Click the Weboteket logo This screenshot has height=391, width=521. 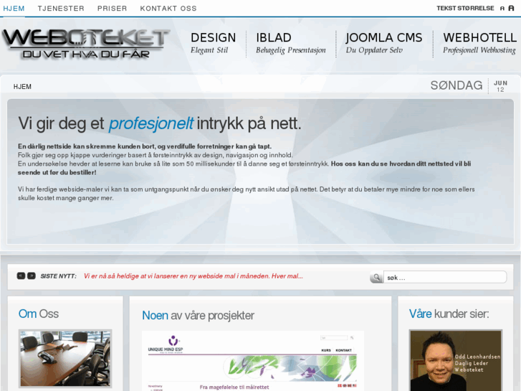(86, 44)
